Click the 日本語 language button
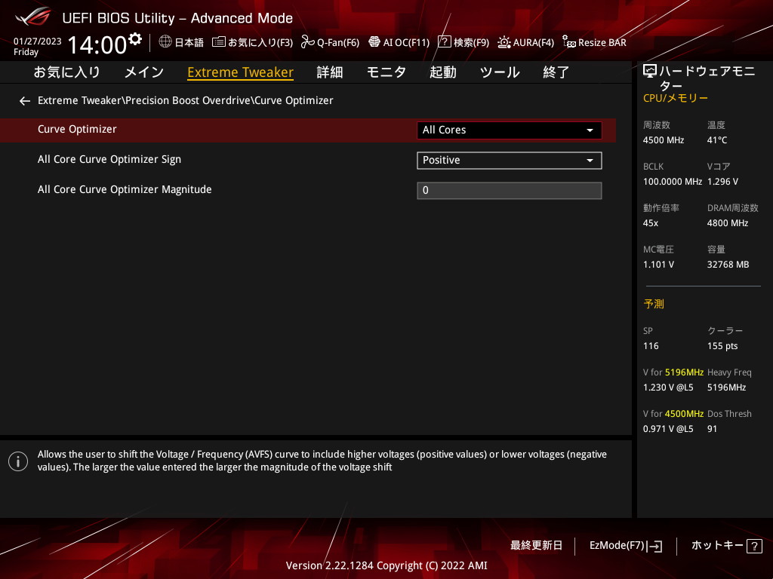This screenshot has width=773, height=579. (189, 43)
